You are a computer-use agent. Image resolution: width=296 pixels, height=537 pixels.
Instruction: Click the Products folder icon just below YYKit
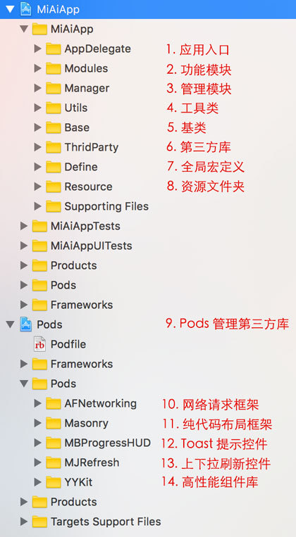click(x=39, y=502)
